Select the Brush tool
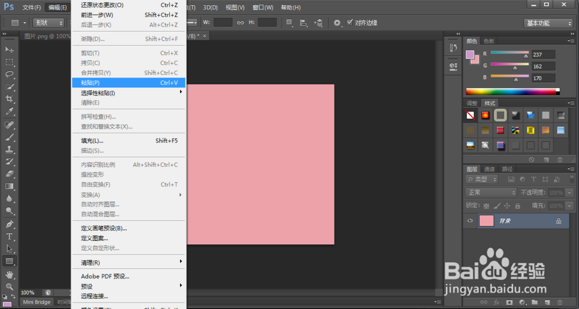 (x=9, y=137)
